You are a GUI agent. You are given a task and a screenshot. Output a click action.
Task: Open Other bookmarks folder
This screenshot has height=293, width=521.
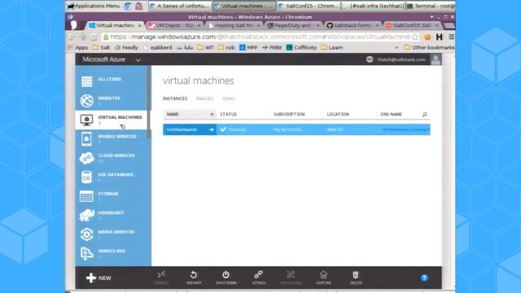pos(429,47)
